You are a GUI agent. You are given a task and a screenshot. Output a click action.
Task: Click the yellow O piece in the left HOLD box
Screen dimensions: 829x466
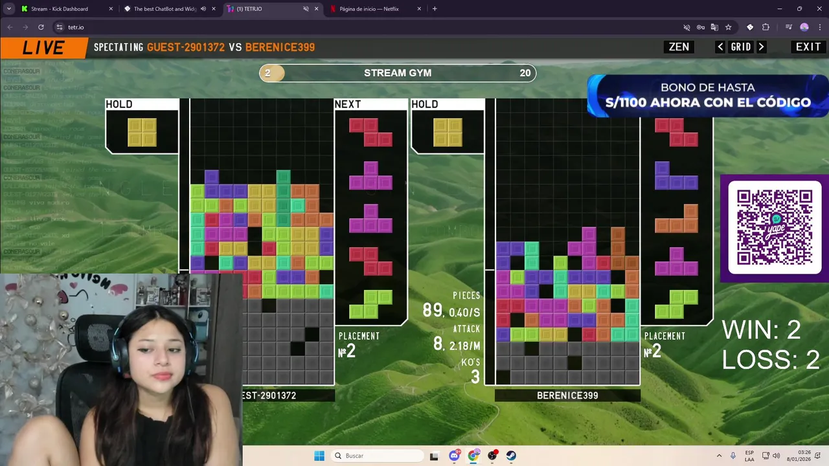(x=142, y=132)
